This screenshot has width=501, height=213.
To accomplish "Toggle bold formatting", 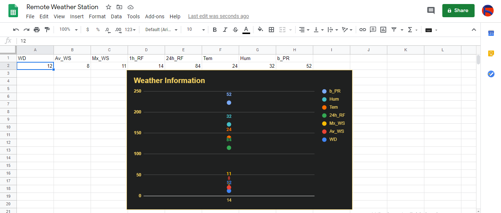I will [x=215, y=30].
